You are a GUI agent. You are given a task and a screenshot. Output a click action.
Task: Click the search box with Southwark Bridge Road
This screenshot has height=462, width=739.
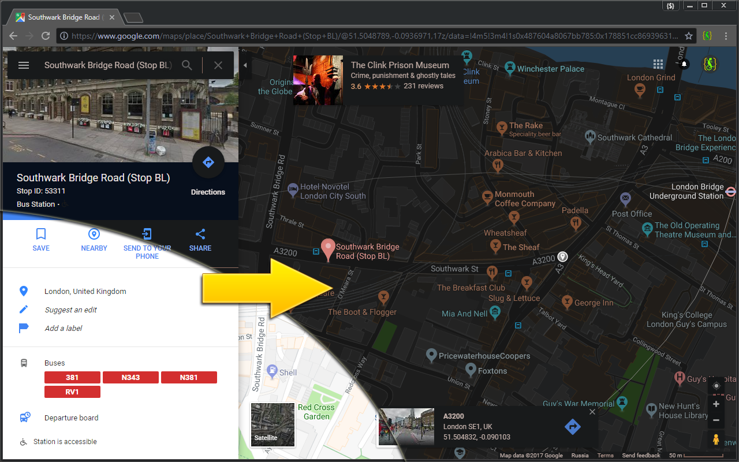[108, 65]
